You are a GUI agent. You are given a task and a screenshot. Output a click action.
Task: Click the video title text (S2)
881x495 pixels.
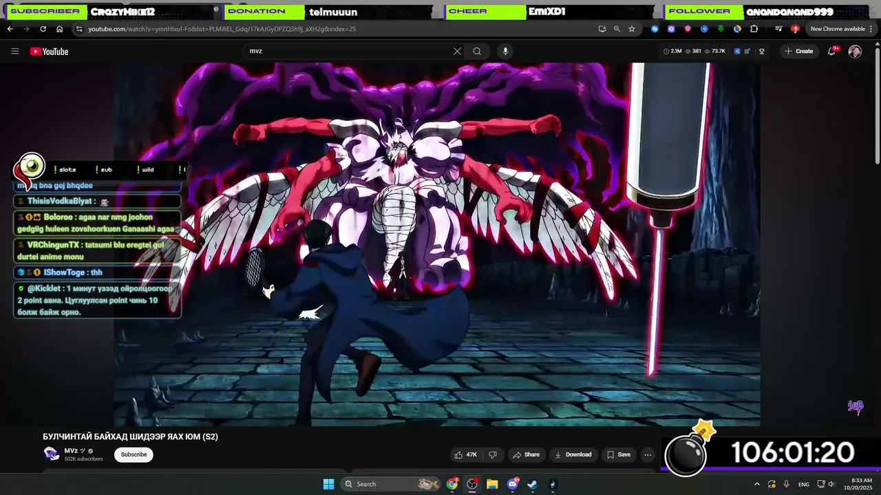pyautogui.click(x=130, y=437)
